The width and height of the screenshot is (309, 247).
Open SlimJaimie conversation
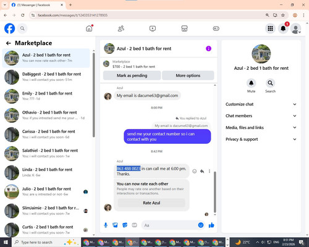(x=46, y=211)
